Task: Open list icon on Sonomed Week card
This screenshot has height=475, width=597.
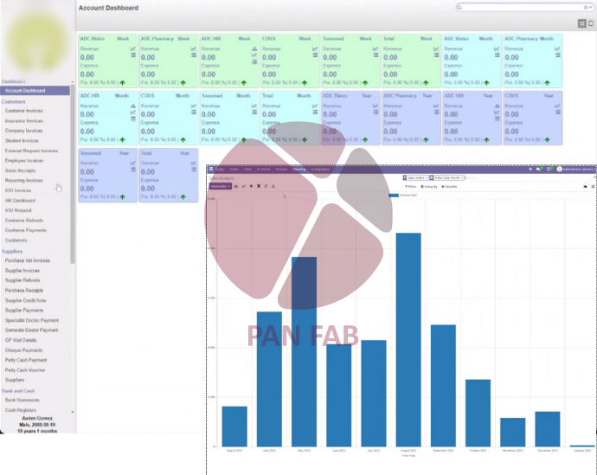Action: [x=376, y=55]
